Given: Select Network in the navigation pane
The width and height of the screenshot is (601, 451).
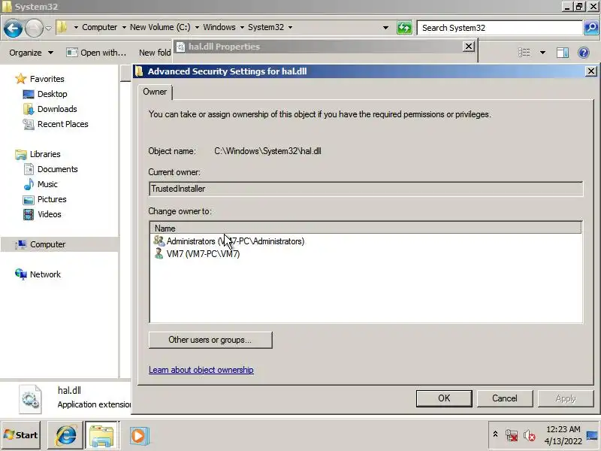Looking at the screenshot, I should click(38, 274).
